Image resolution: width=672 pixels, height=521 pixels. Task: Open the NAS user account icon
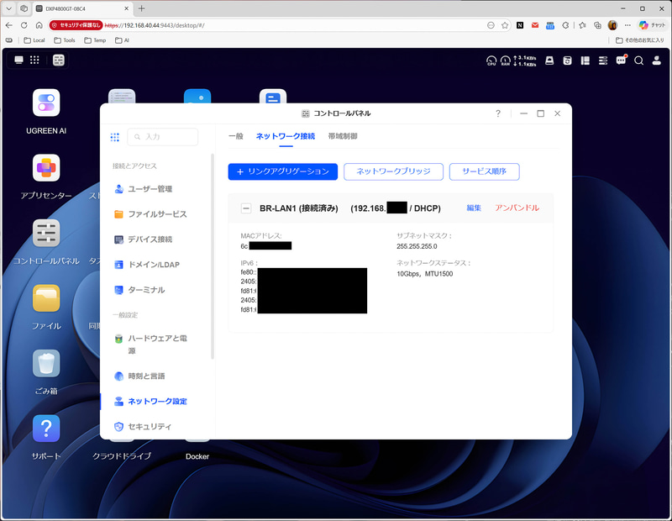pyautogui.click(x=657, y=61)
